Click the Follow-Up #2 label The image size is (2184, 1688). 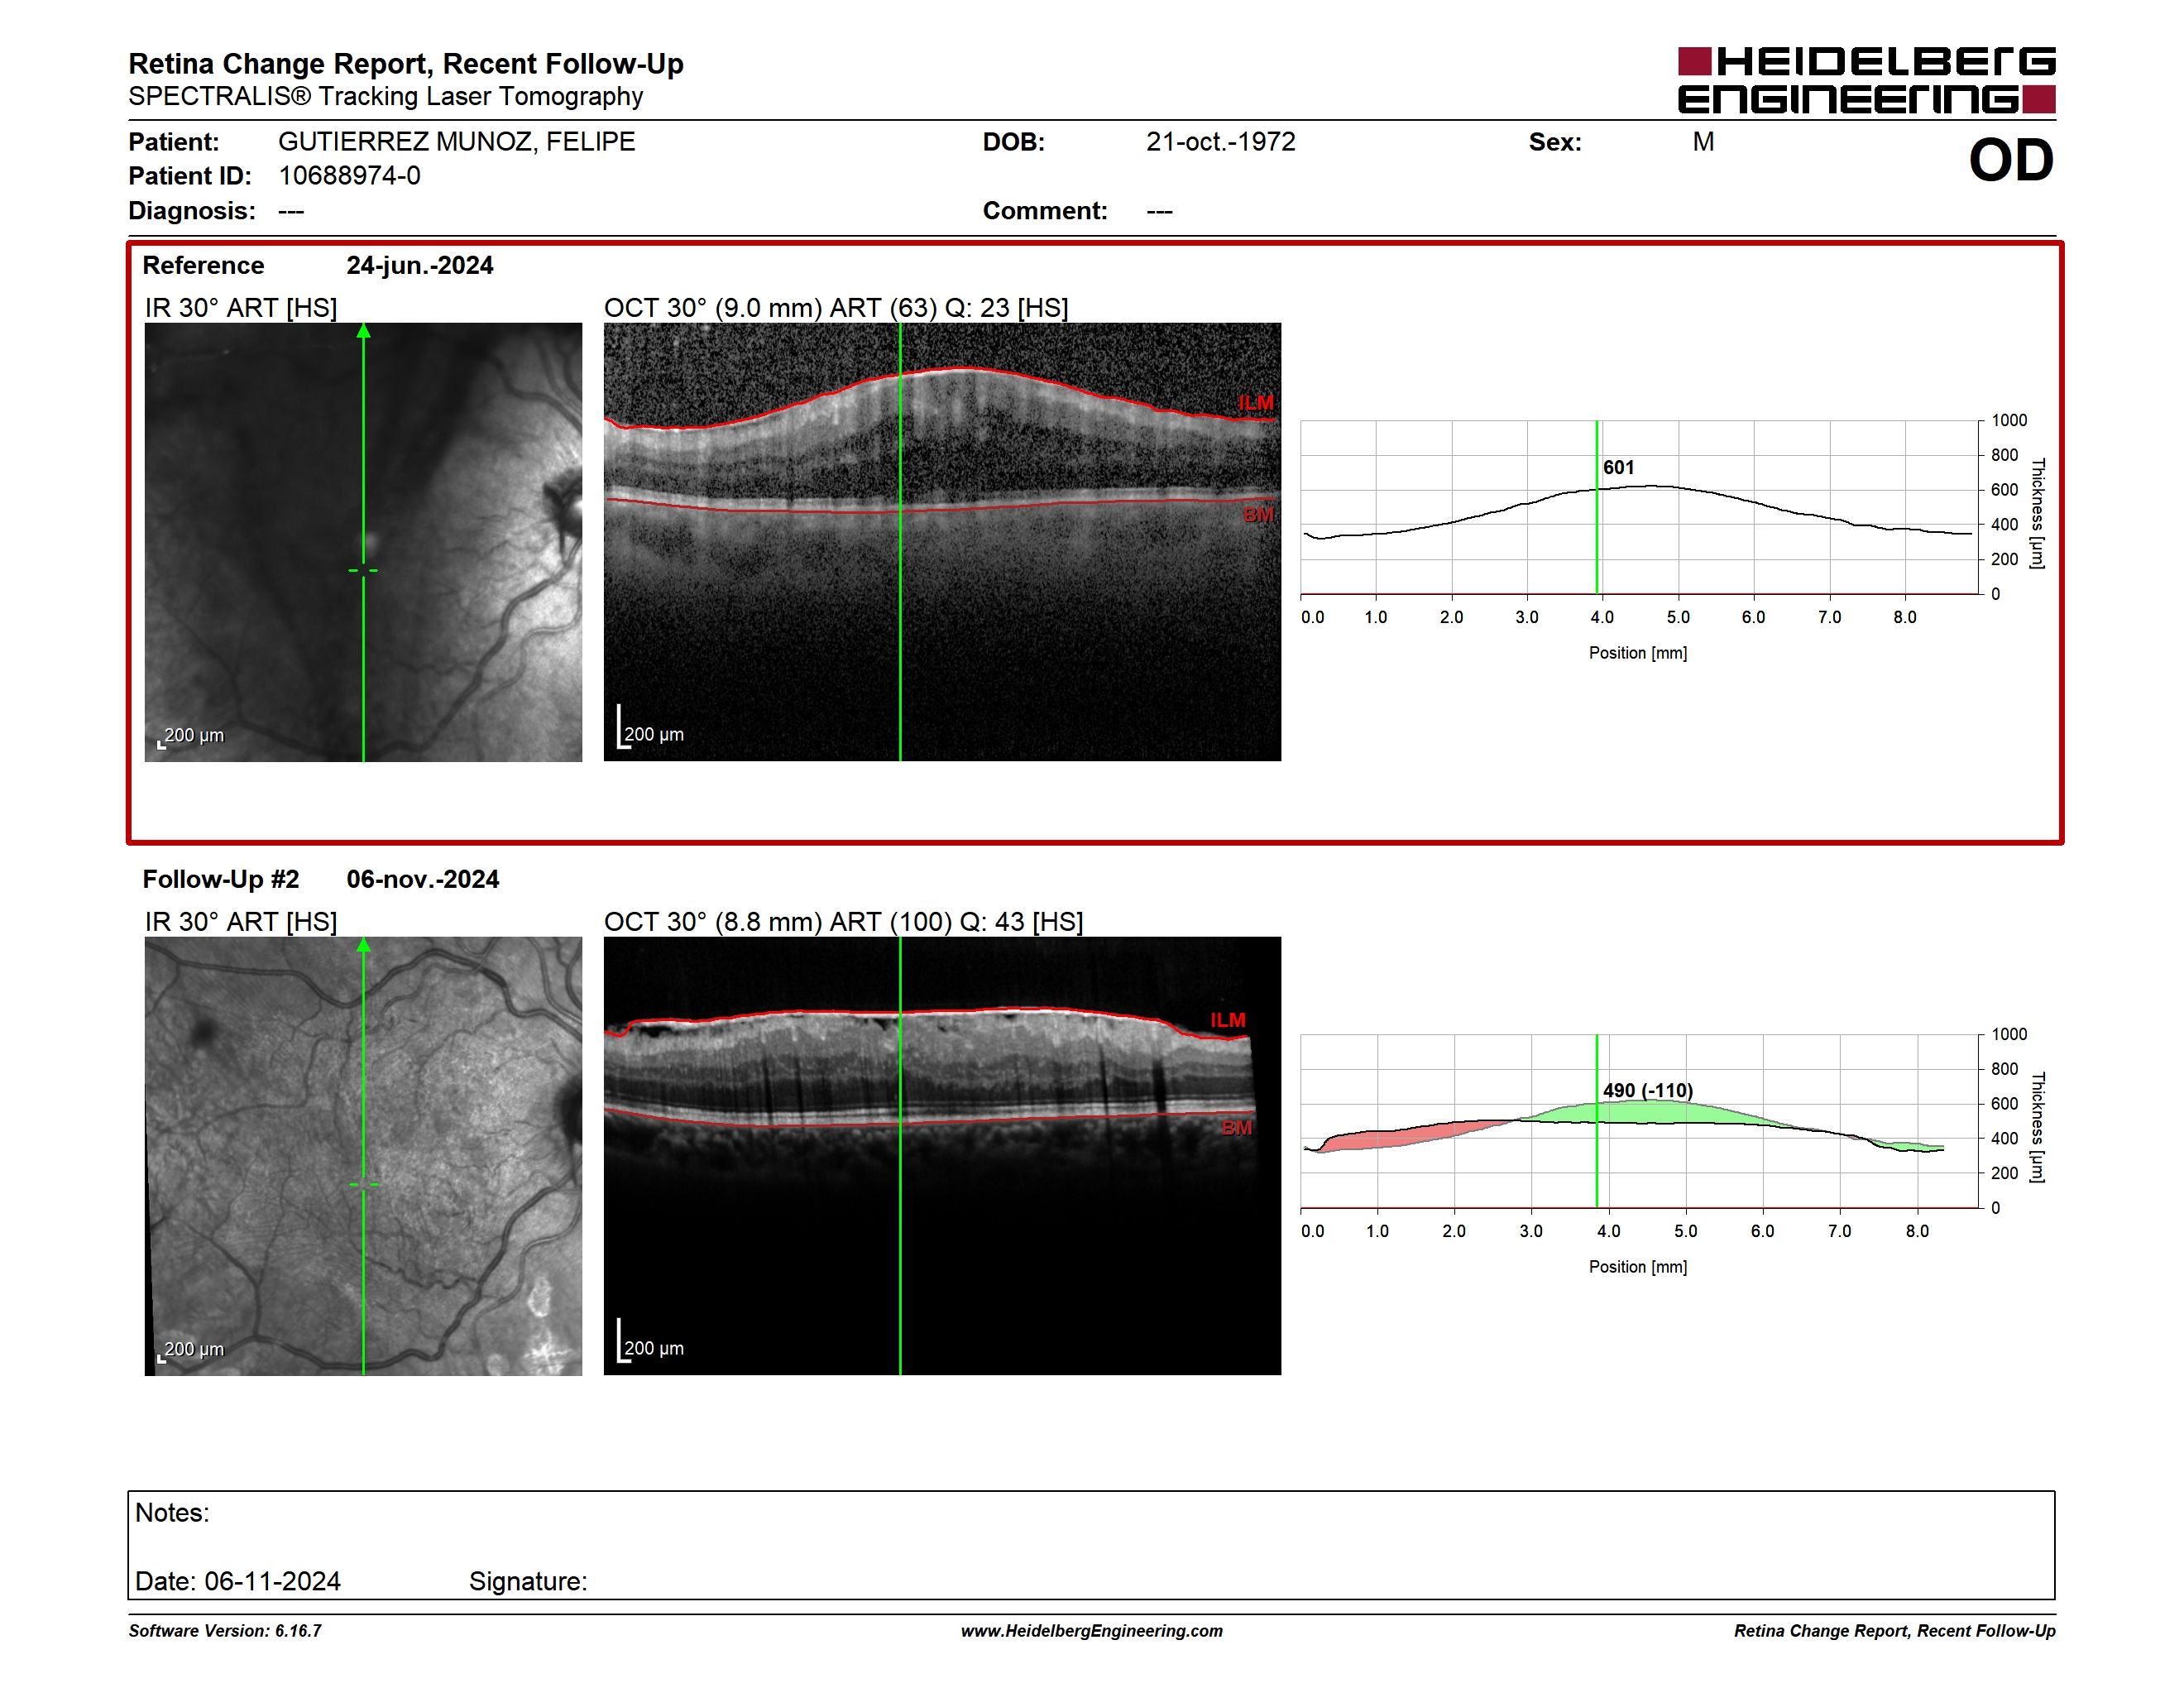220,879
